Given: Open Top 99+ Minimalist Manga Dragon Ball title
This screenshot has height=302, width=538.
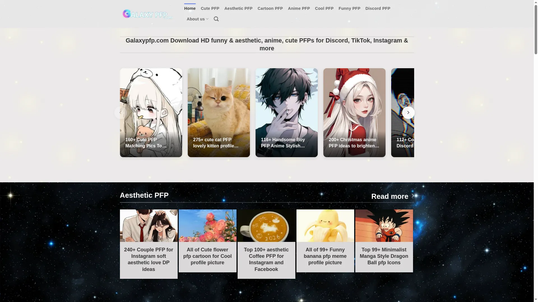Looking at the screenshot, I should point(384,256).
